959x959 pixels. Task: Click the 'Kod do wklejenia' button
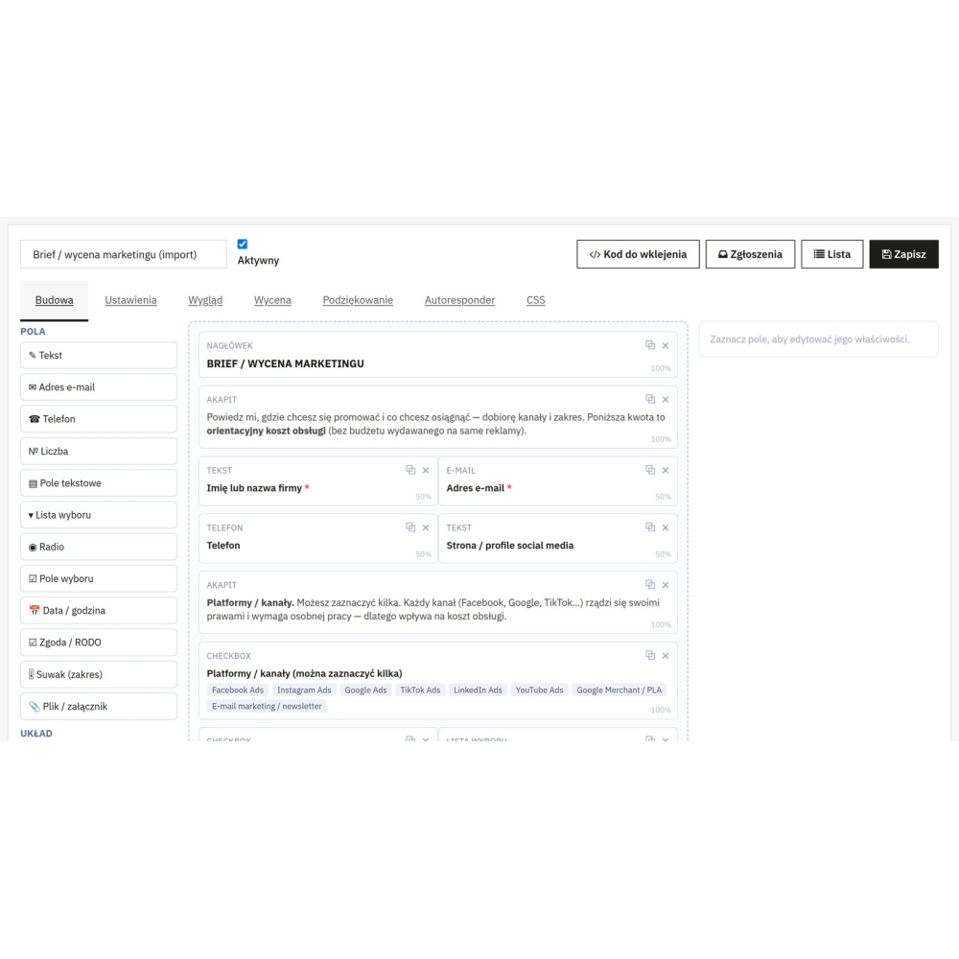(638, 254)
